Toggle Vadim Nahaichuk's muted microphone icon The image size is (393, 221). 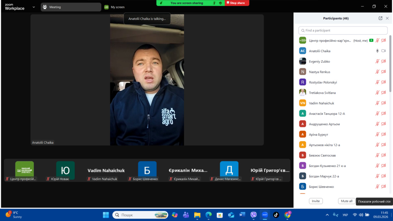tap(377, 103)
